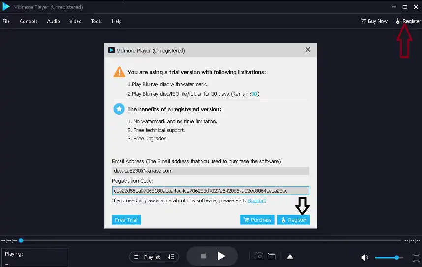Click the playlist sort order icon
This screenshot has width=422, height=267.
[171, 257]
